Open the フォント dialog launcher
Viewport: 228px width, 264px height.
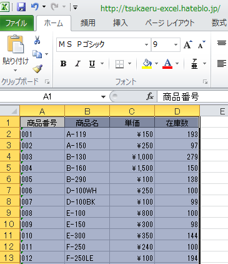tap(206, 82)
